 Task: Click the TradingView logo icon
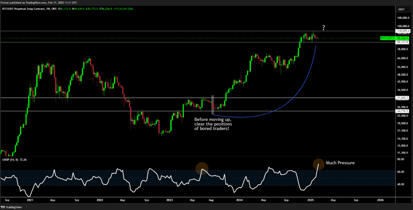[2, 207]
